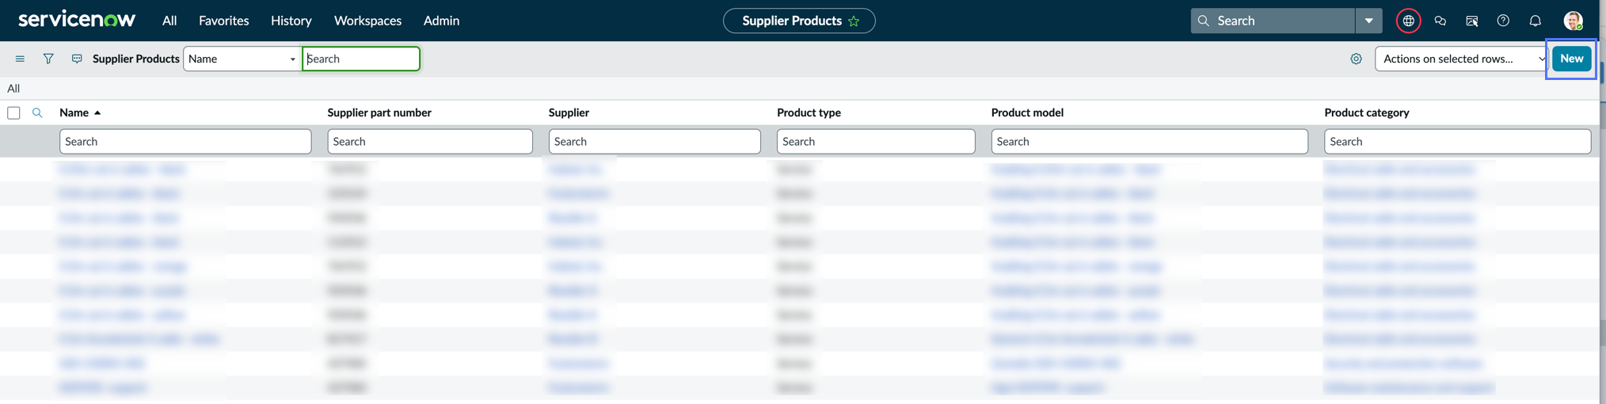The height and width of the screenshot is (404, 1606).
Task: Click the Supplier column search box
Action: coord(654,141)
